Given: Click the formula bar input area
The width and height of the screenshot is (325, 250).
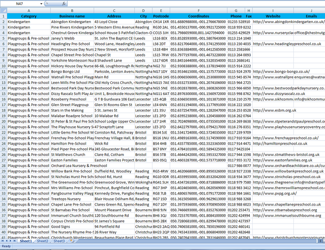Looking at the screenshot, I should click(196, 3).
